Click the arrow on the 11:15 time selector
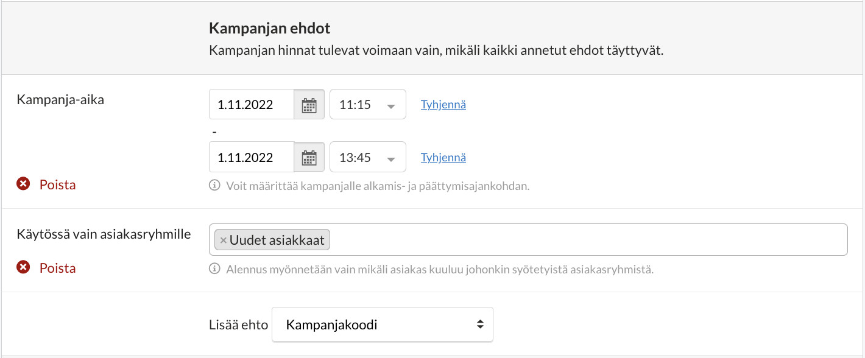Image resolution: width=865 pixels, height=358 pixels. click(x=391, y=105)
